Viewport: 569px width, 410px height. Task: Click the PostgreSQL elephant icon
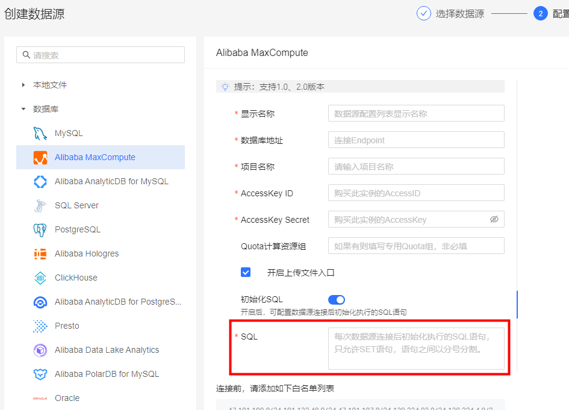40,229
